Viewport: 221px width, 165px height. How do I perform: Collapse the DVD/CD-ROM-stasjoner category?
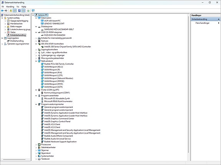(x=36, y=32)
